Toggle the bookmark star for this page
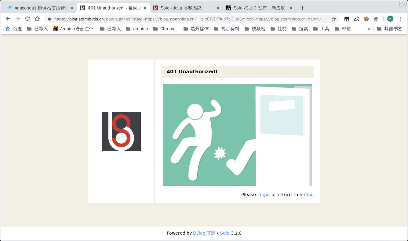 click(334, 19)
